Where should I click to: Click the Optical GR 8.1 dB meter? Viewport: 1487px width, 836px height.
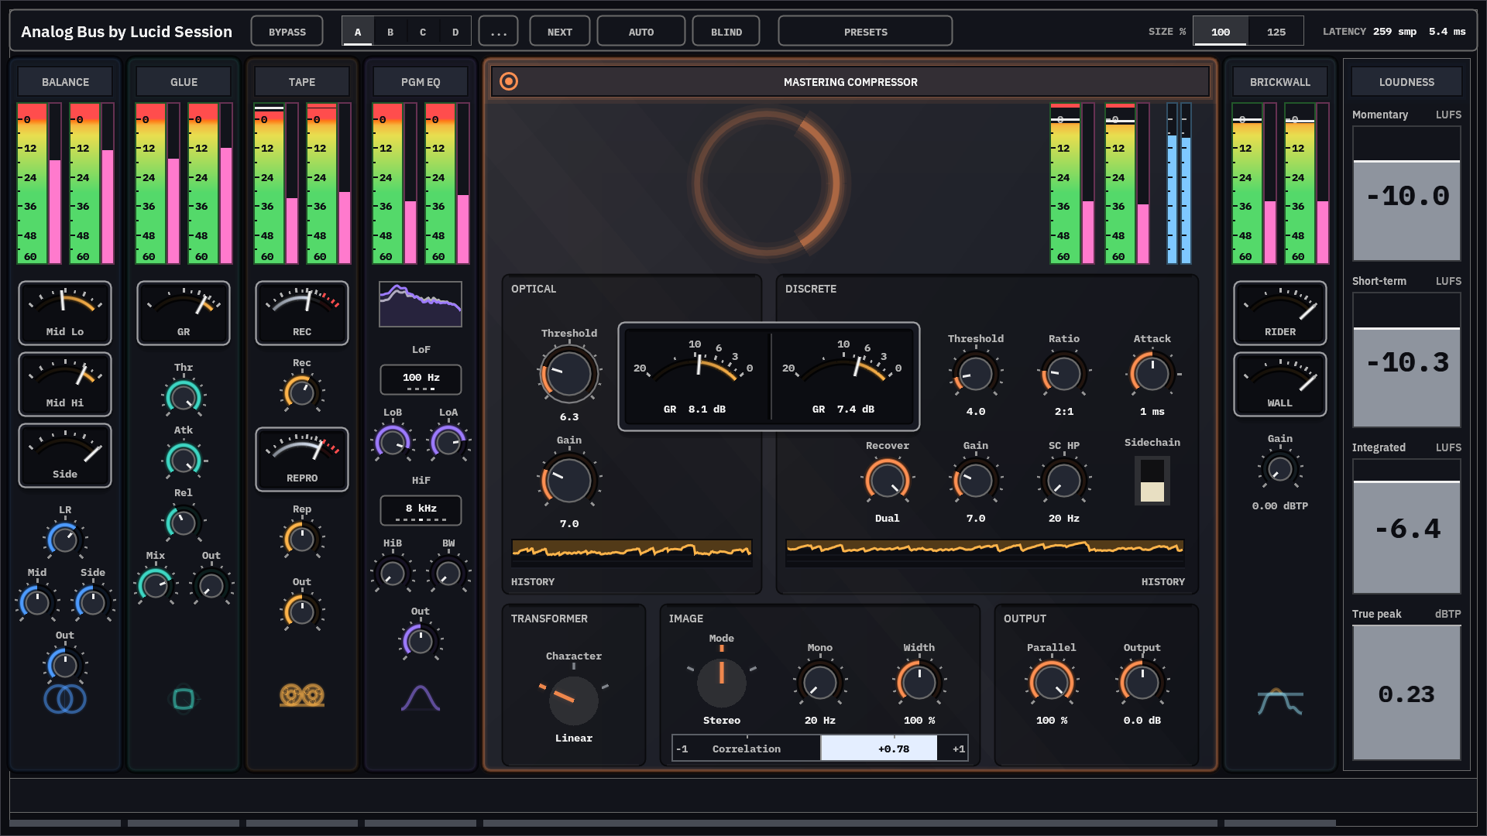(x=695, y=376)
